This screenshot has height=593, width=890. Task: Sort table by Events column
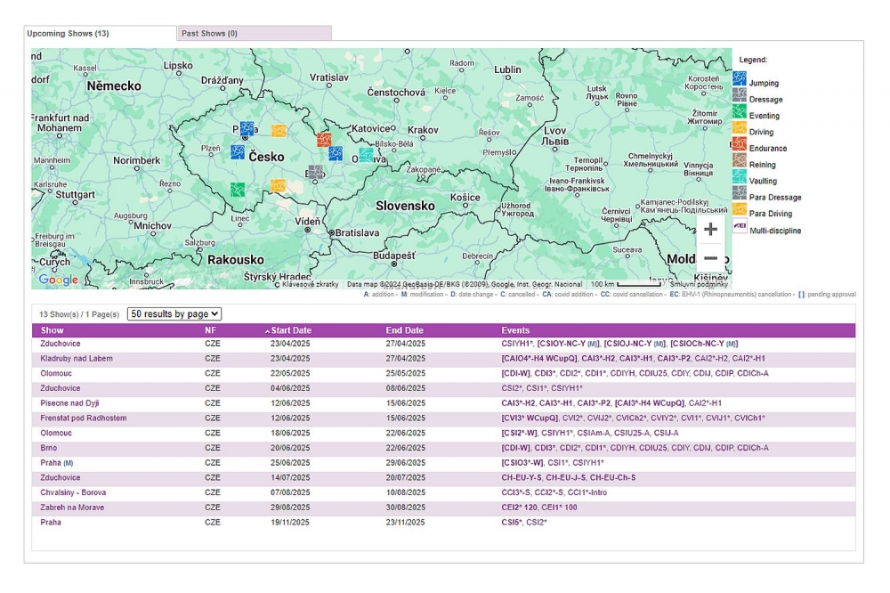tap(515, 330)
